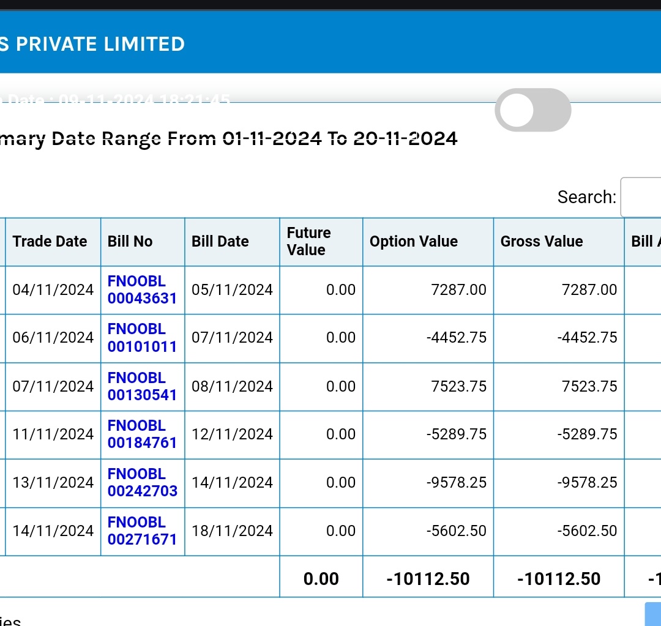Open bill link FNOOBL 00184761
This screenshot has width=661, height=626.
142,434
